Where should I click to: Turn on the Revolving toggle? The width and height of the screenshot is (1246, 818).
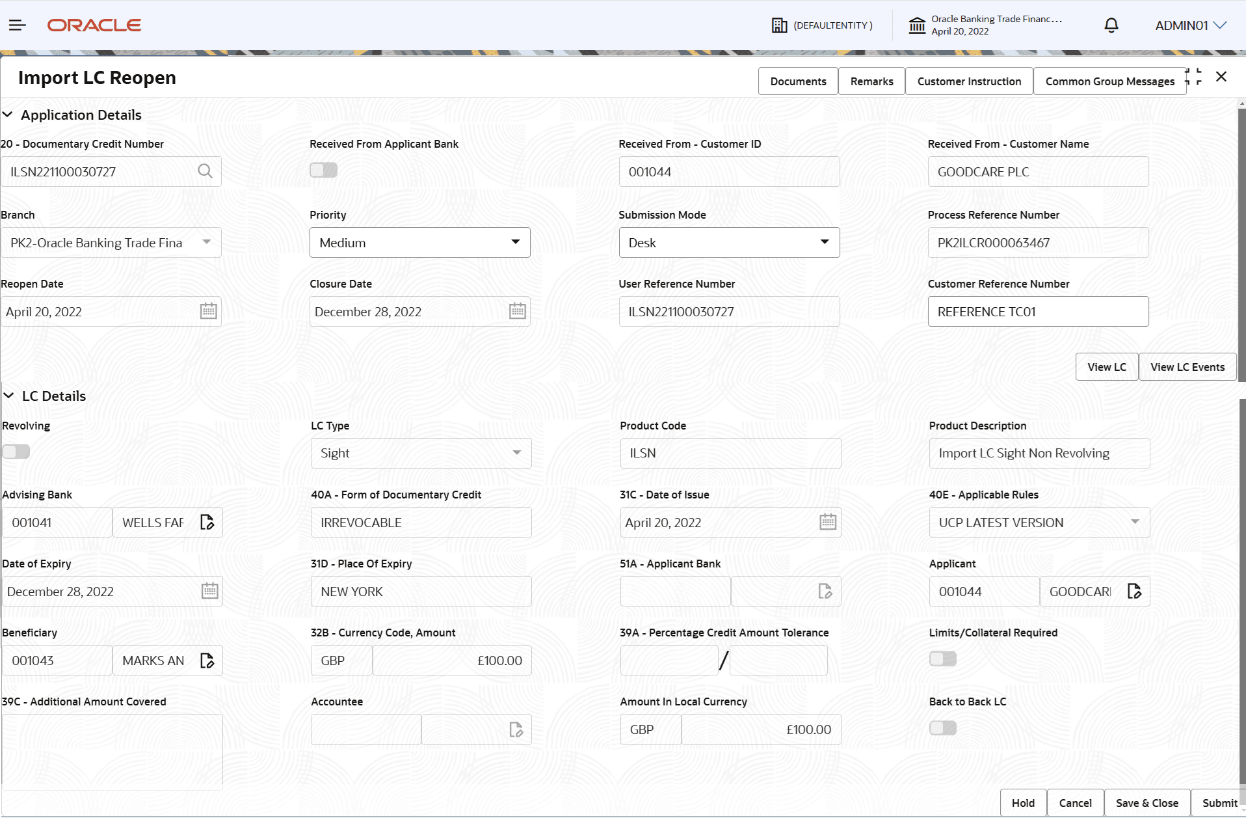tap(16, 450)
